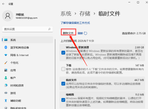Open 隐私和安全性 settings
This screenshot has width=148, height=109.
pos(27,107)
